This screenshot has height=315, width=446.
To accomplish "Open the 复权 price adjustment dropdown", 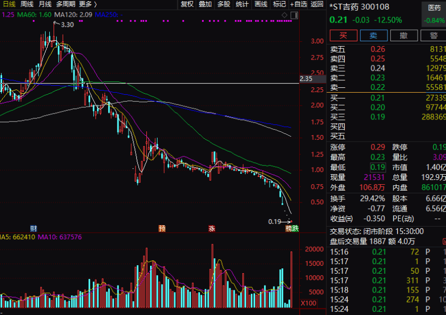I will click(187, 4).
